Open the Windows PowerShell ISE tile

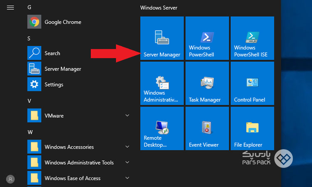tap(252, 38)
